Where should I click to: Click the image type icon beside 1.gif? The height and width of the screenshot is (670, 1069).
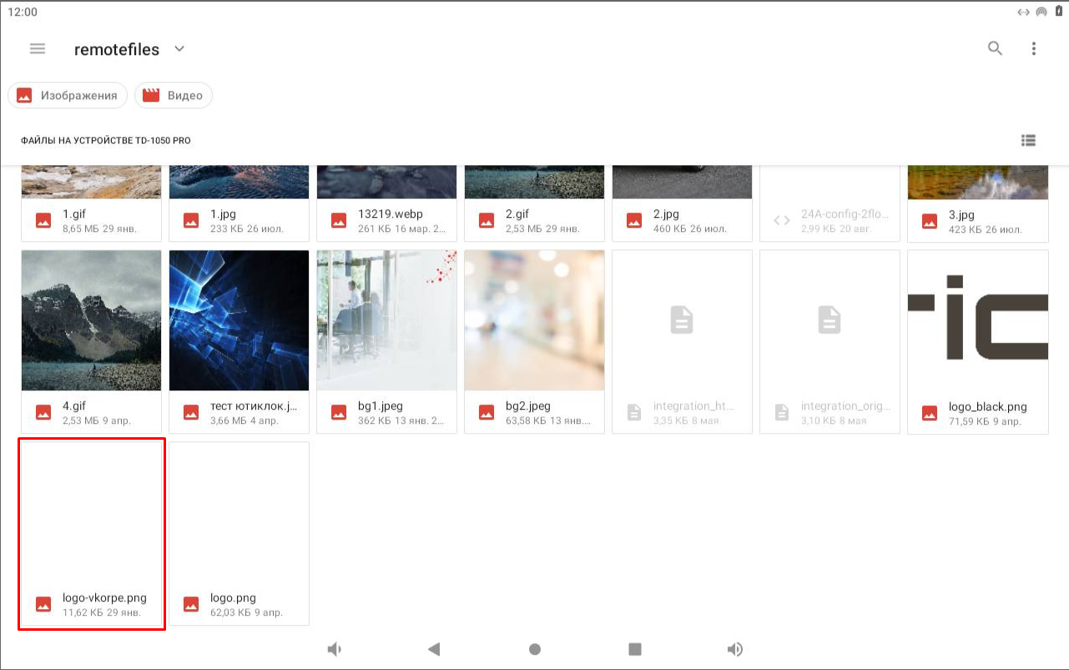tap(43, 220)
